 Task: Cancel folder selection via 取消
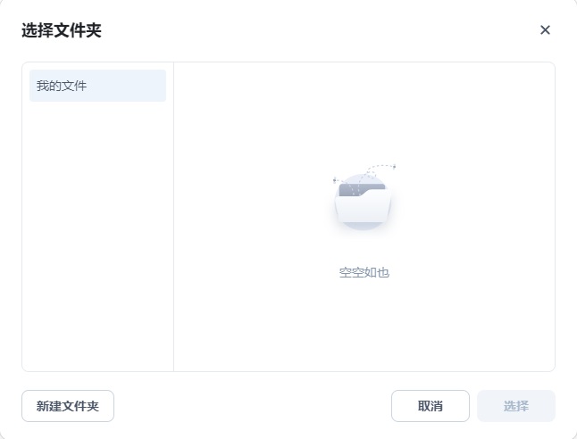[431, 406]
